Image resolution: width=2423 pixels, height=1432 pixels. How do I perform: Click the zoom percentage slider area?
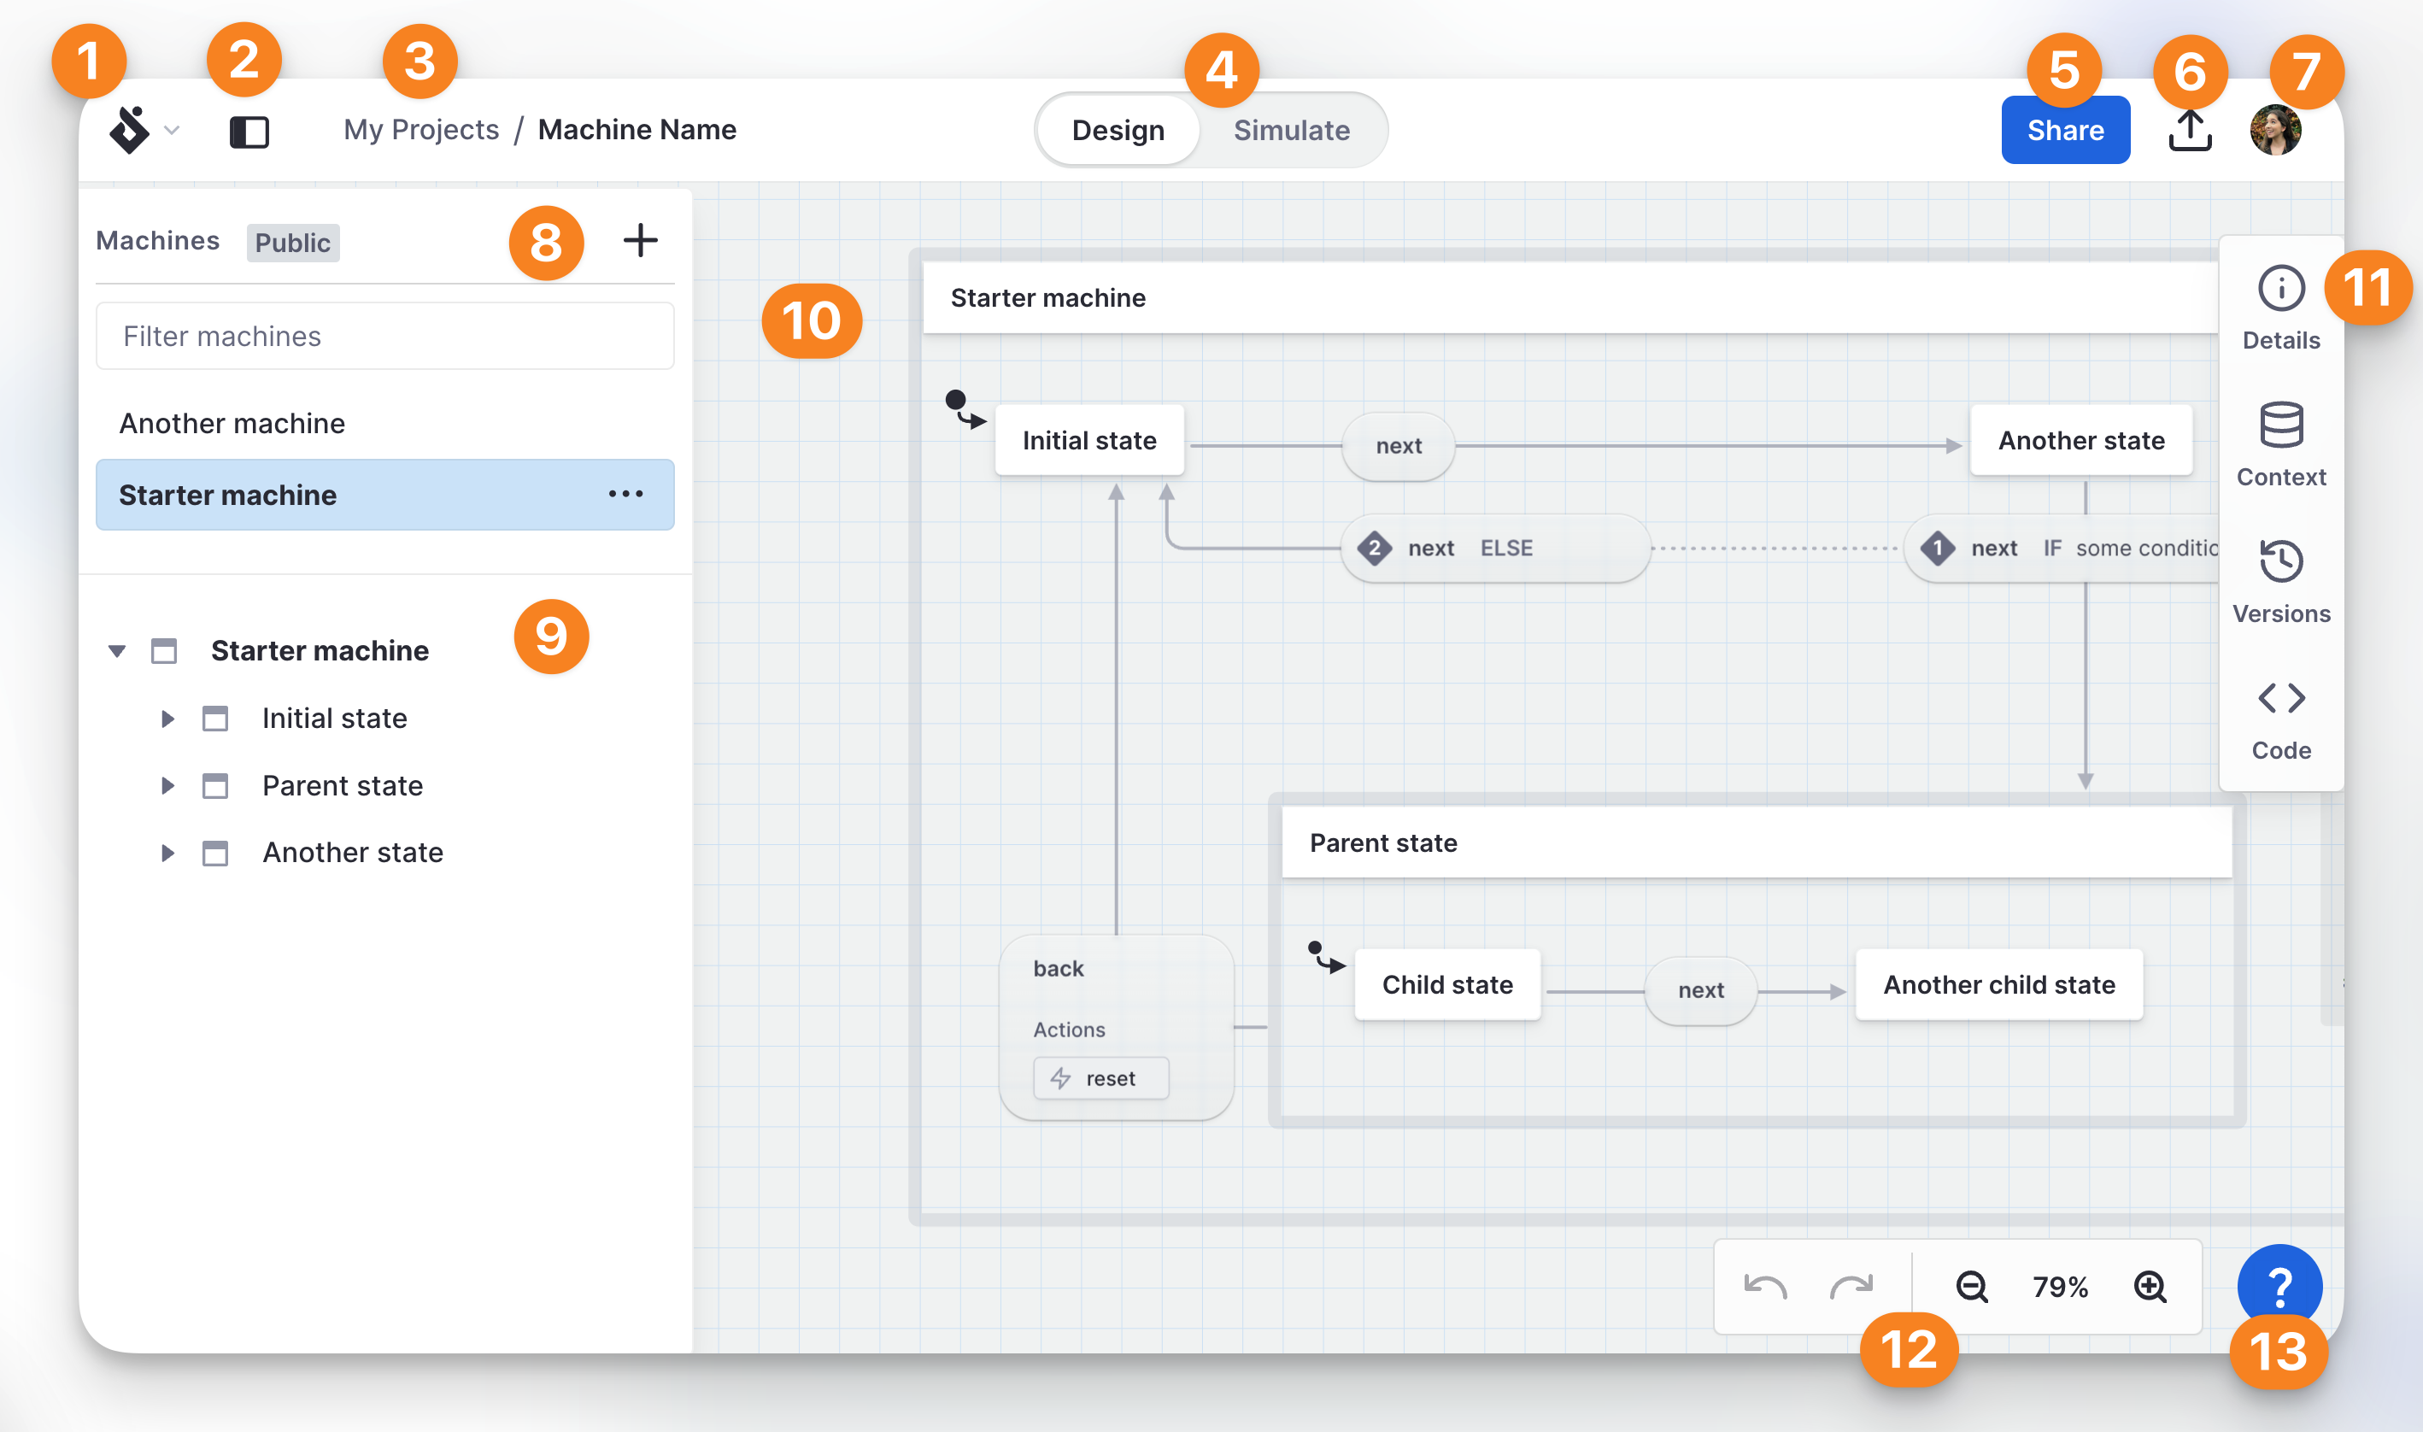click(x=2062, y=1285)
